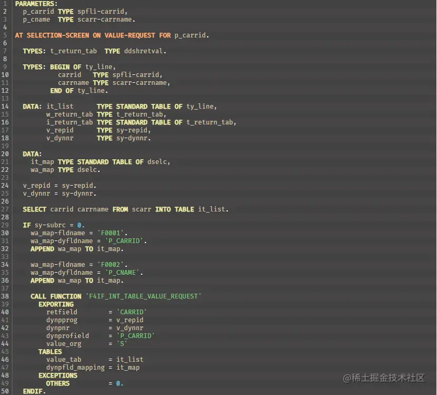Click 'dynpprog' parameter on line 41
437x395 pixels.
[x=62, y=320]
